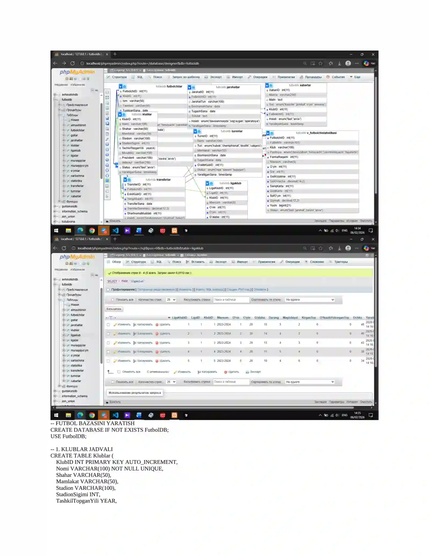429x556 pixels.
Task: Click Удалить icon link in row 1
Action: [x=163, y=325]
